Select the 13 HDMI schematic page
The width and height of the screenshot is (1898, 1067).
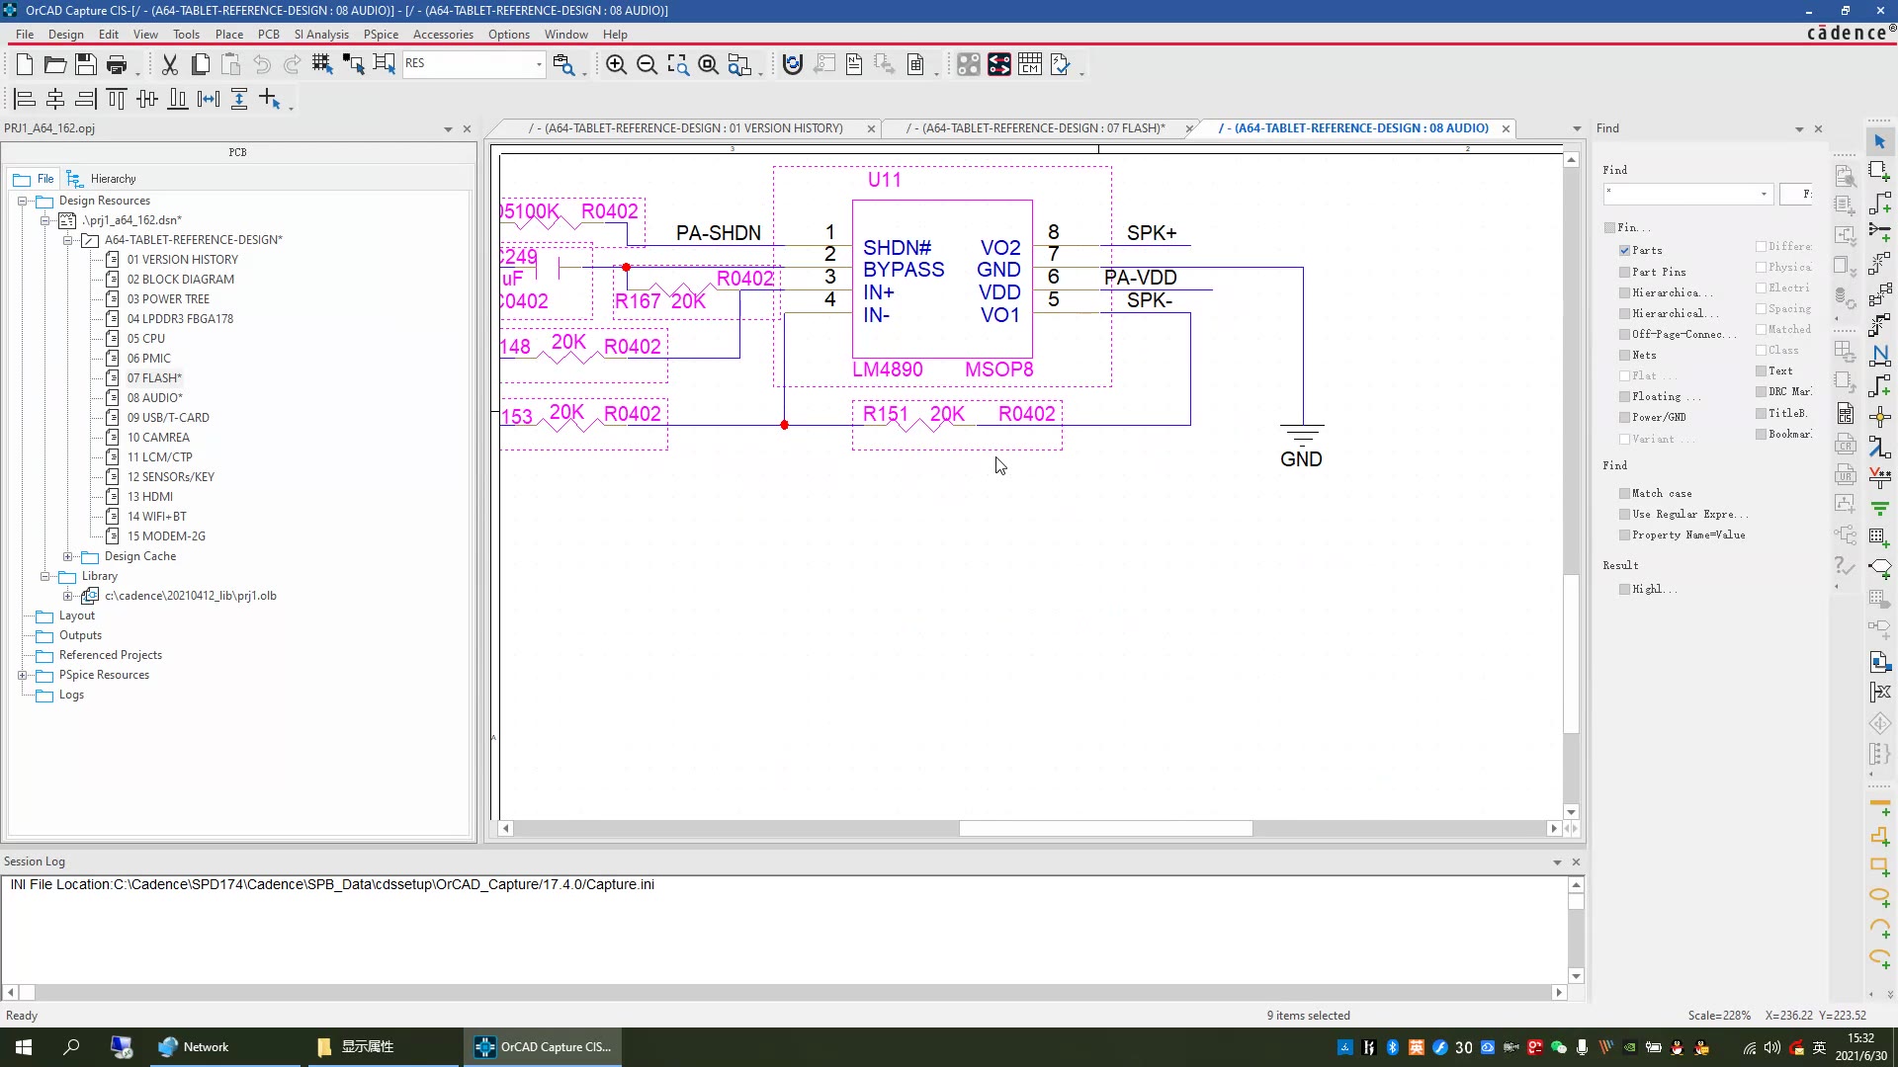(x=149, y=497)
